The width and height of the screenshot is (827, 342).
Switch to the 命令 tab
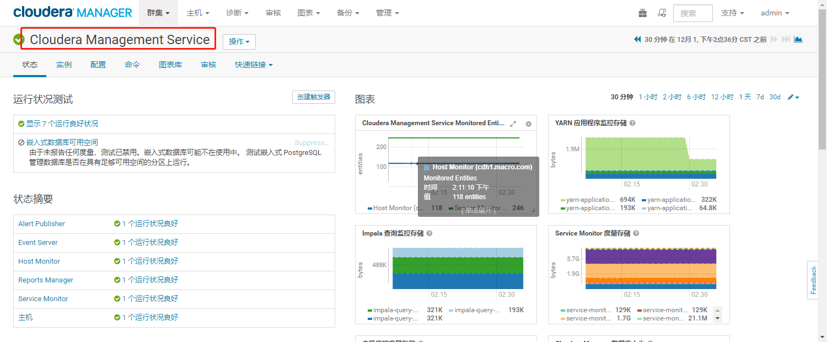(132, 65)
